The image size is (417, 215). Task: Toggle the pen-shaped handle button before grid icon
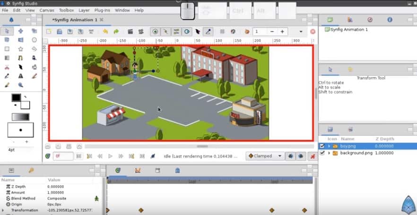coord(208,31)
